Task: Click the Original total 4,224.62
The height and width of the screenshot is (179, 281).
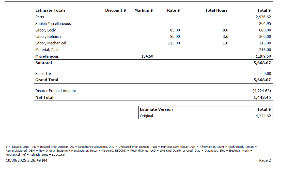Action: click(x=263, y=116)
